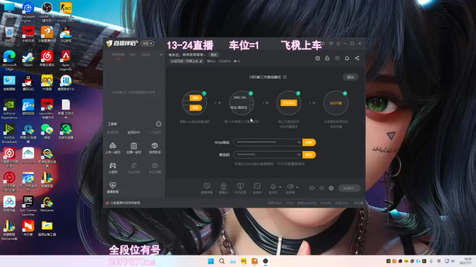Select the third scene tab in the left panel
The image size is (476, 267).
(145, 55)
